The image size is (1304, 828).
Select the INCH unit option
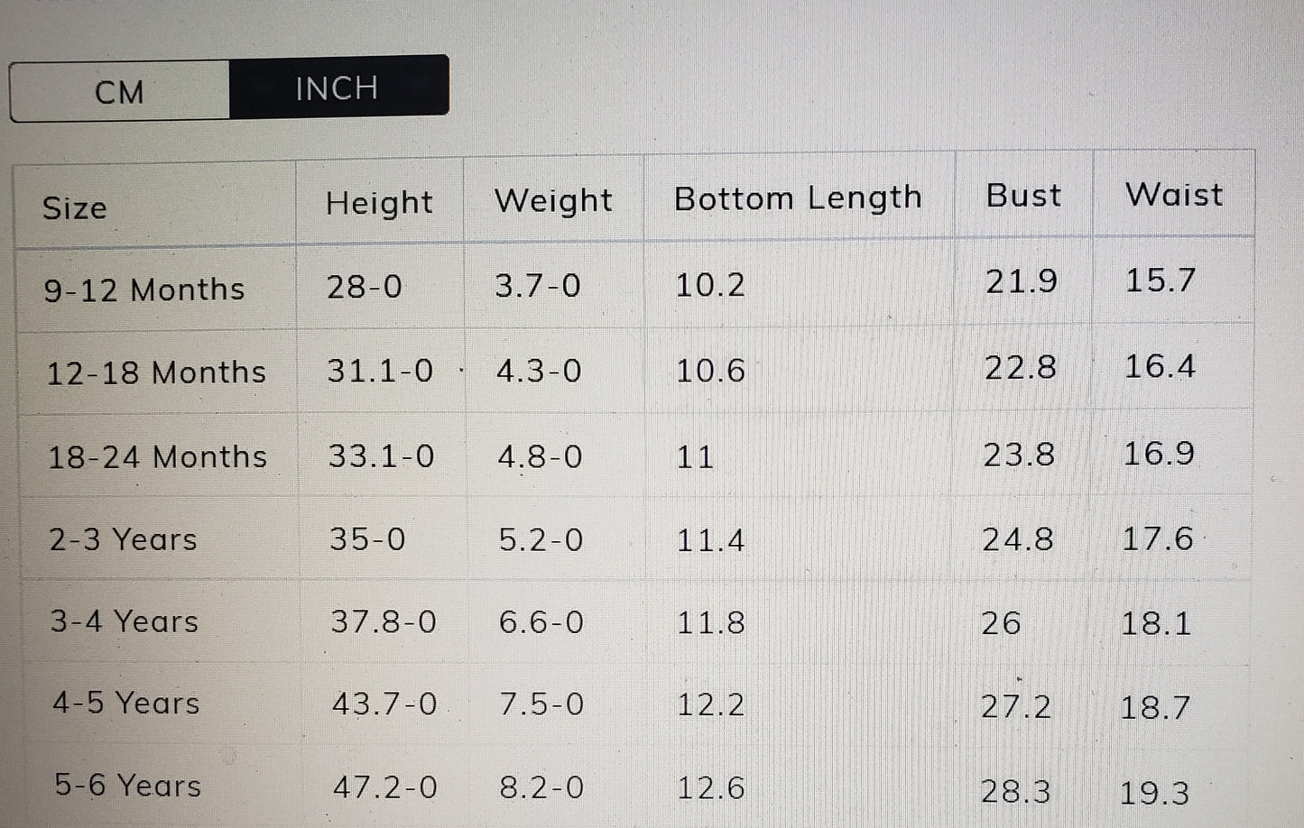338,87
